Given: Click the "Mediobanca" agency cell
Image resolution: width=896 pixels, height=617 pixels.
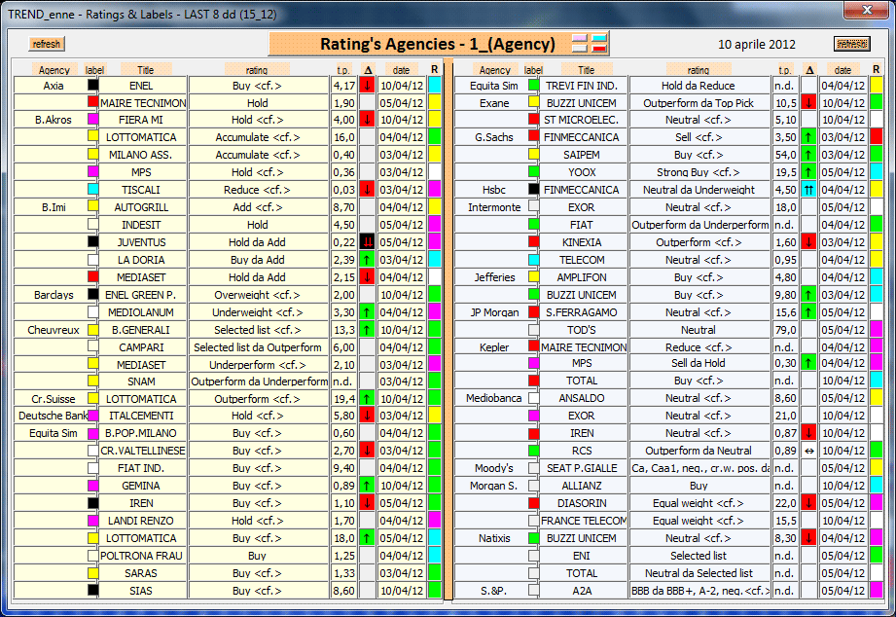Looking at the screenshot, I should 494,398.
